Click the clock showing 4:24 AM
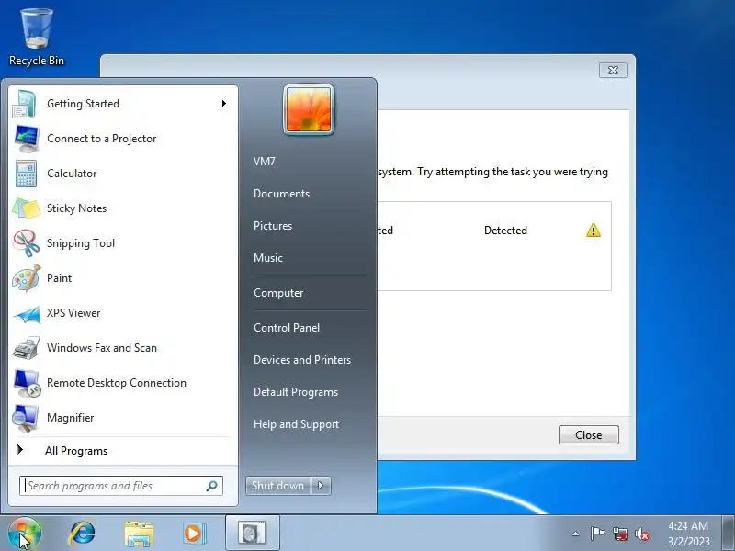Screen dimensions: 735x551 (x=687, y=534)
